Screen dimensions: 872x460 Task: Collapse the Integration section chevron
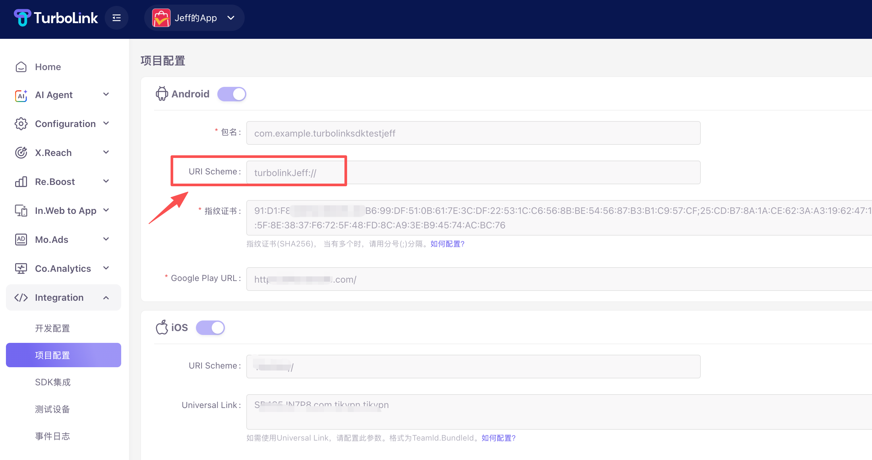point(106,298)
